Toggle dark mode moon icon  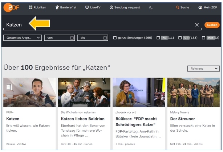pyautogui.click(x=151, y=7)
